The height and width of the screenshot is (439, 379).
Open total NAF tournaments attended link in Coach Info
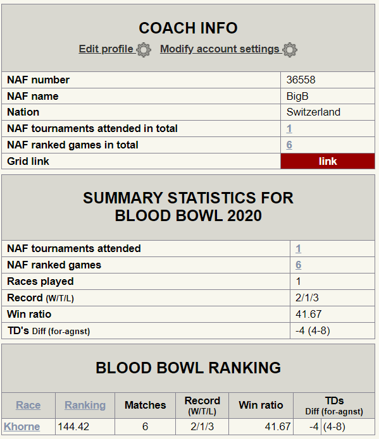[289, 128]
